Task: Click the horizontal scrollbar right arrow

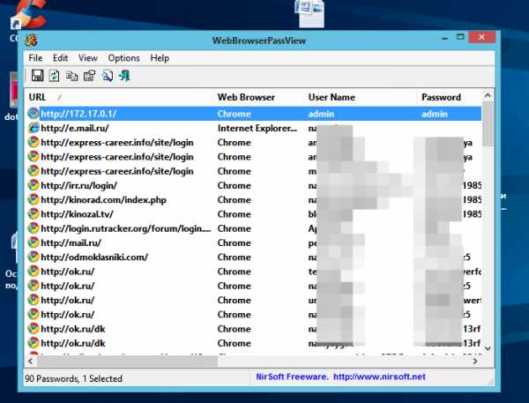Action: coord(475,362)
